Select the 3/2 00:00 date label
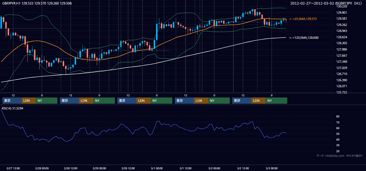 [x=214, y=168]
